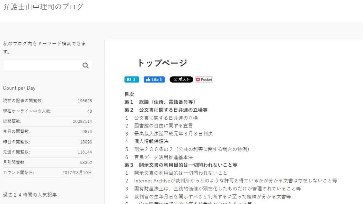This screenshot has width=363, height=204.
Task: Open 図書館の自由に関する宣言 link
Action: click(x=163, y=126)
